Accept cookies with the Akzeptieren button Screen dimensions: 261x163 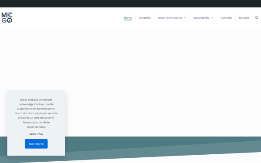click(36, 144)
